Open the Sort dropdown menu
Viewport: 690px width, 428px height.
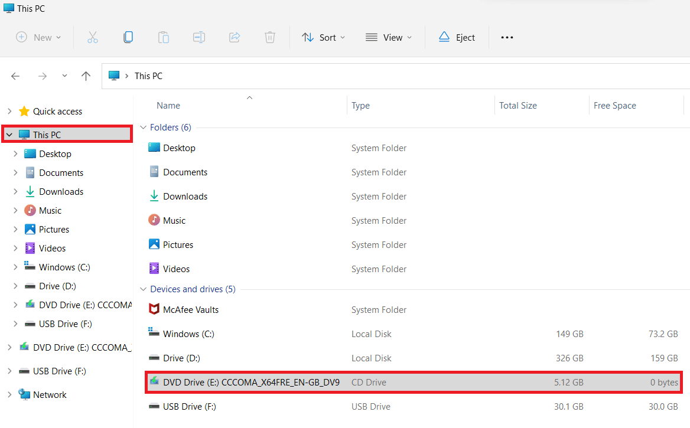pyautogui.click(x=323, y=37)
